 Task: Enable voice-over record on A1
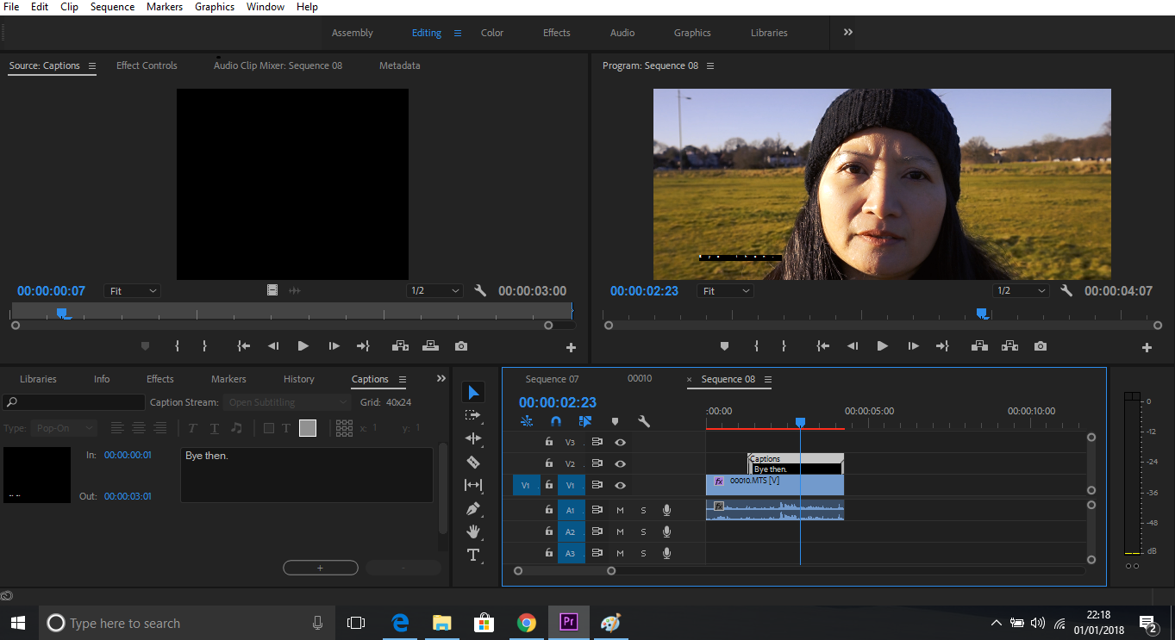pos(666,510)
